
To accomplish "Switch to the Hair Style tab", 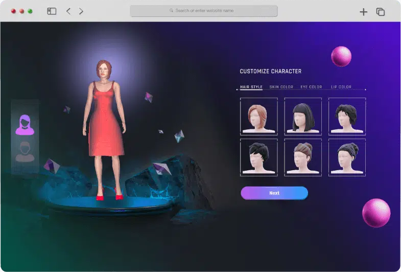I will point(251,87).
